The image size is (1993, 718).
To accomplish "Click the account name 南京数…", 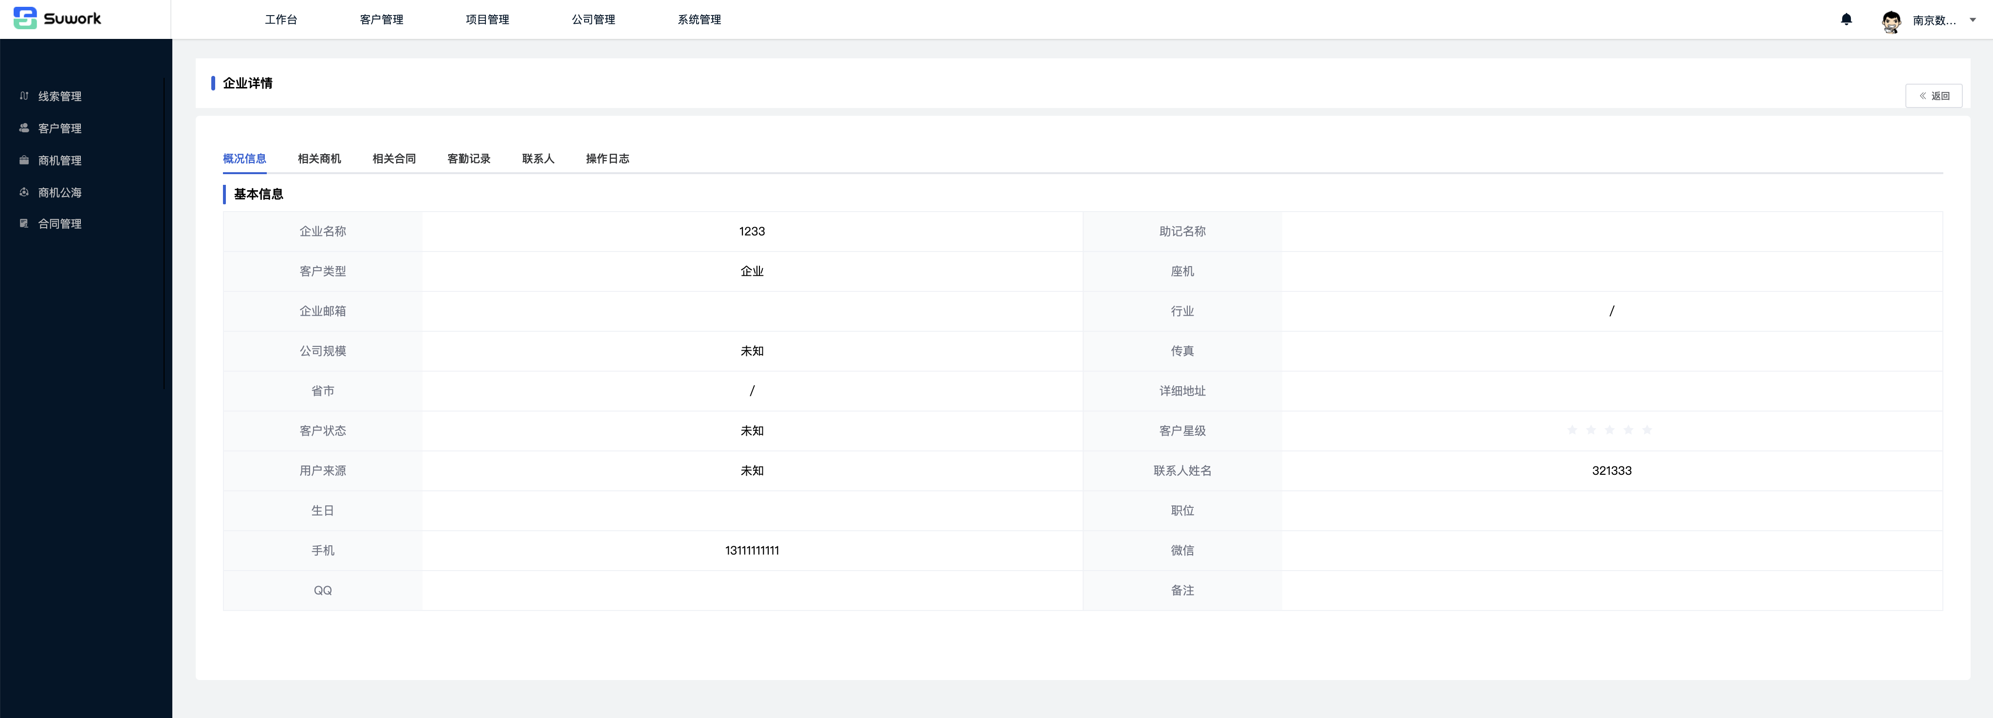I will [x=1934, y=21].
